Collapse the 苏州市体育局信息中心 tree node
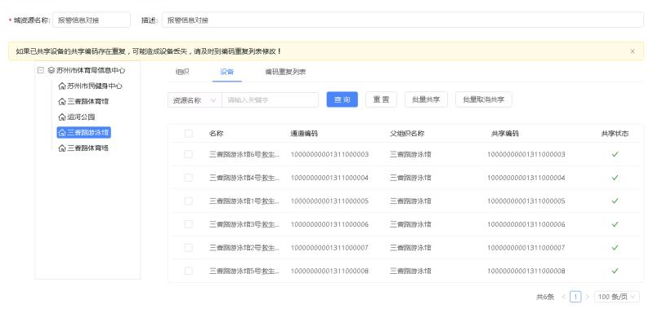The width and height of the screenshot is (649, 309). point(41,71)
